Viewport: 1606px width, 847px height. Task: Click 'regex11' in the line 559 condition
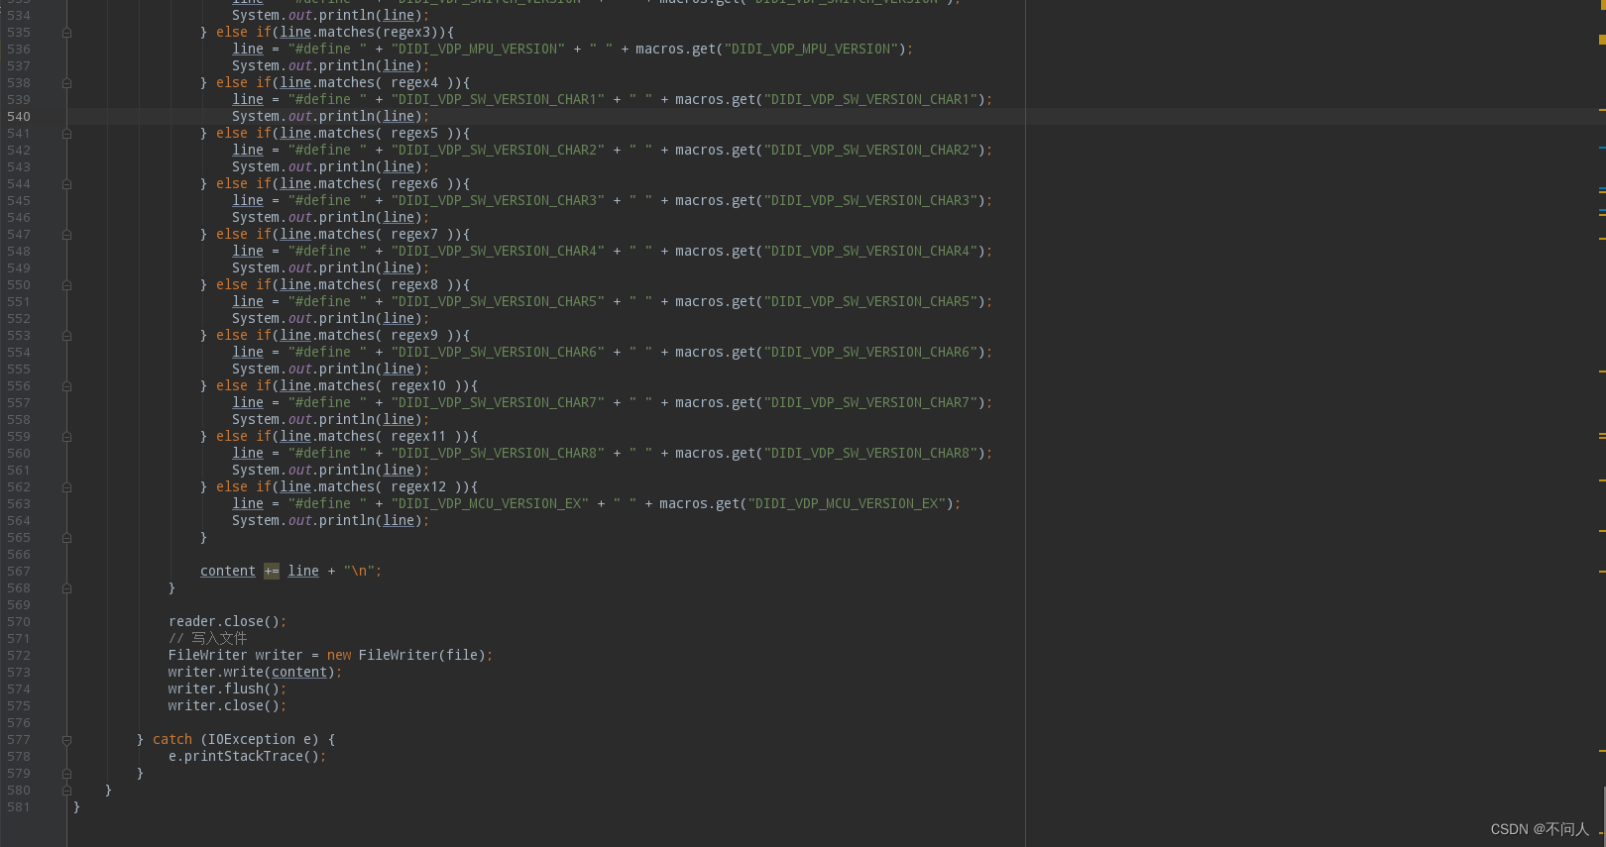pos(418,437)
